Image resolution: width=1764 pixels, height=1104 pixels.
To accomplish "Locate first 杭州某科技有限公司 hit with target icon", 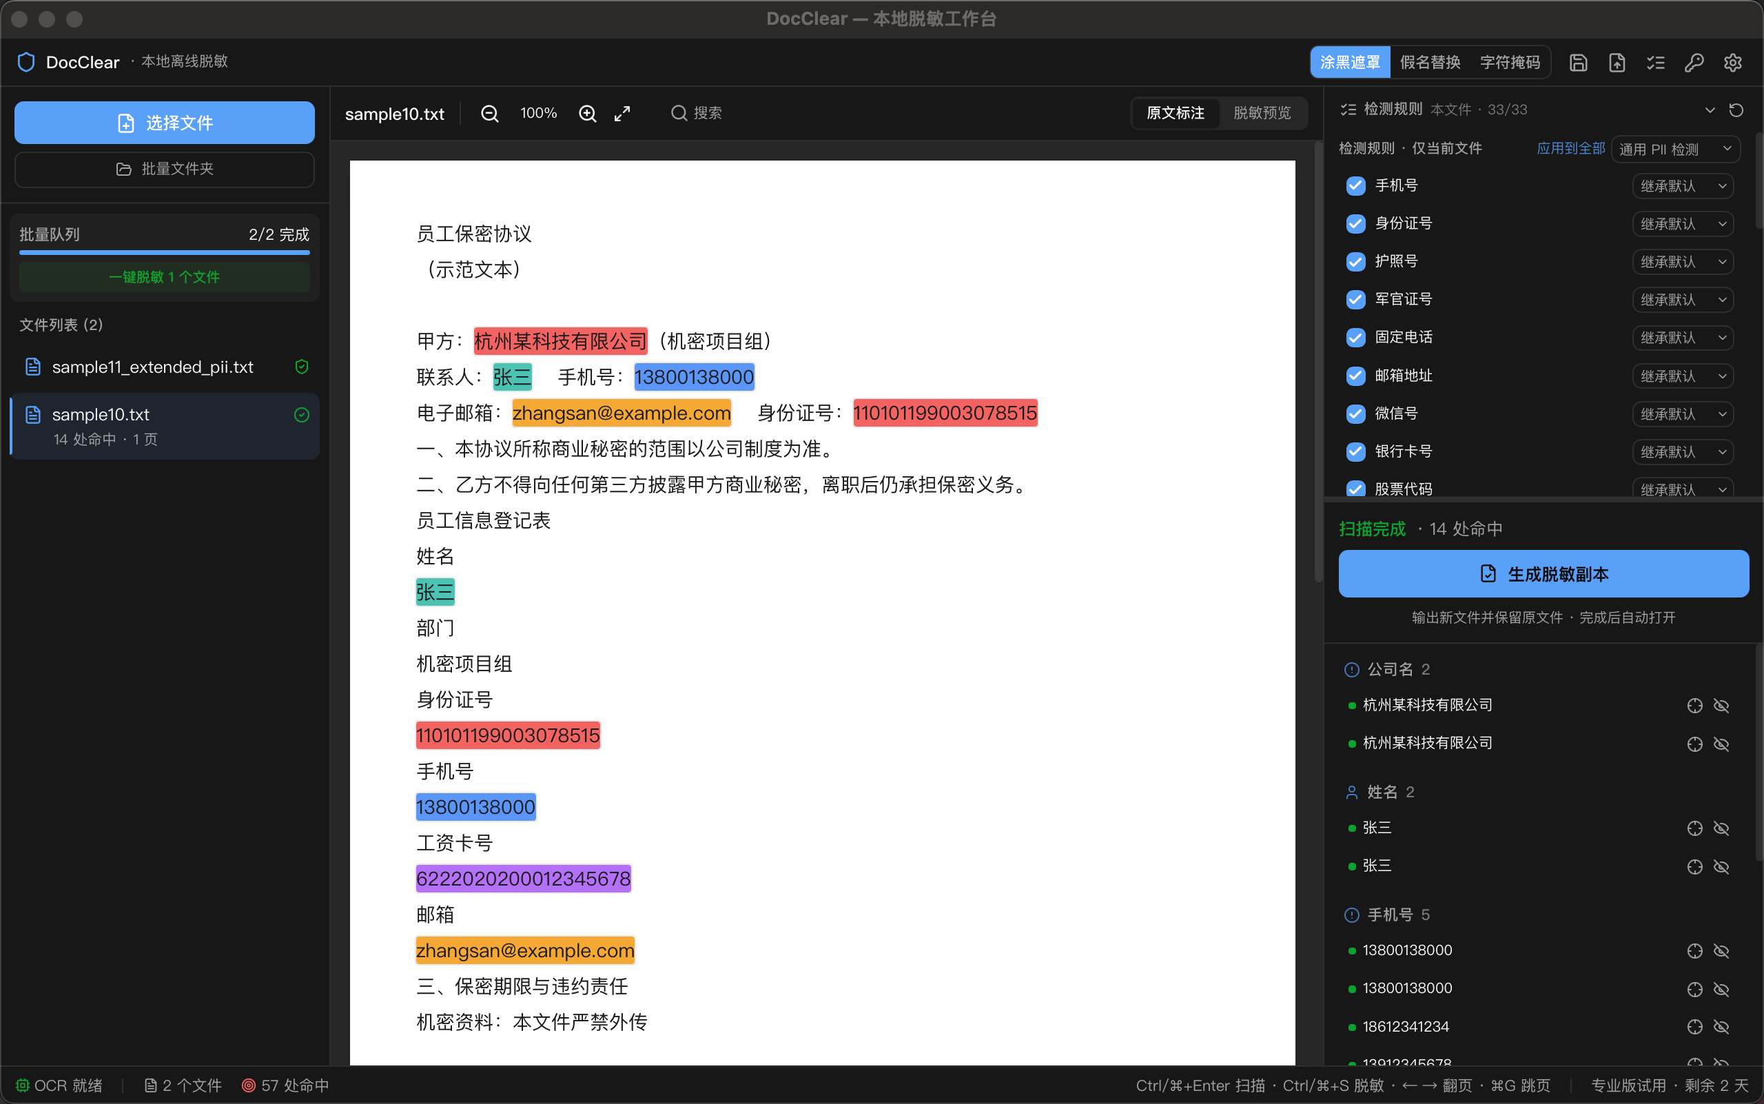I will pyautogui.click(x=1694, y=706).
